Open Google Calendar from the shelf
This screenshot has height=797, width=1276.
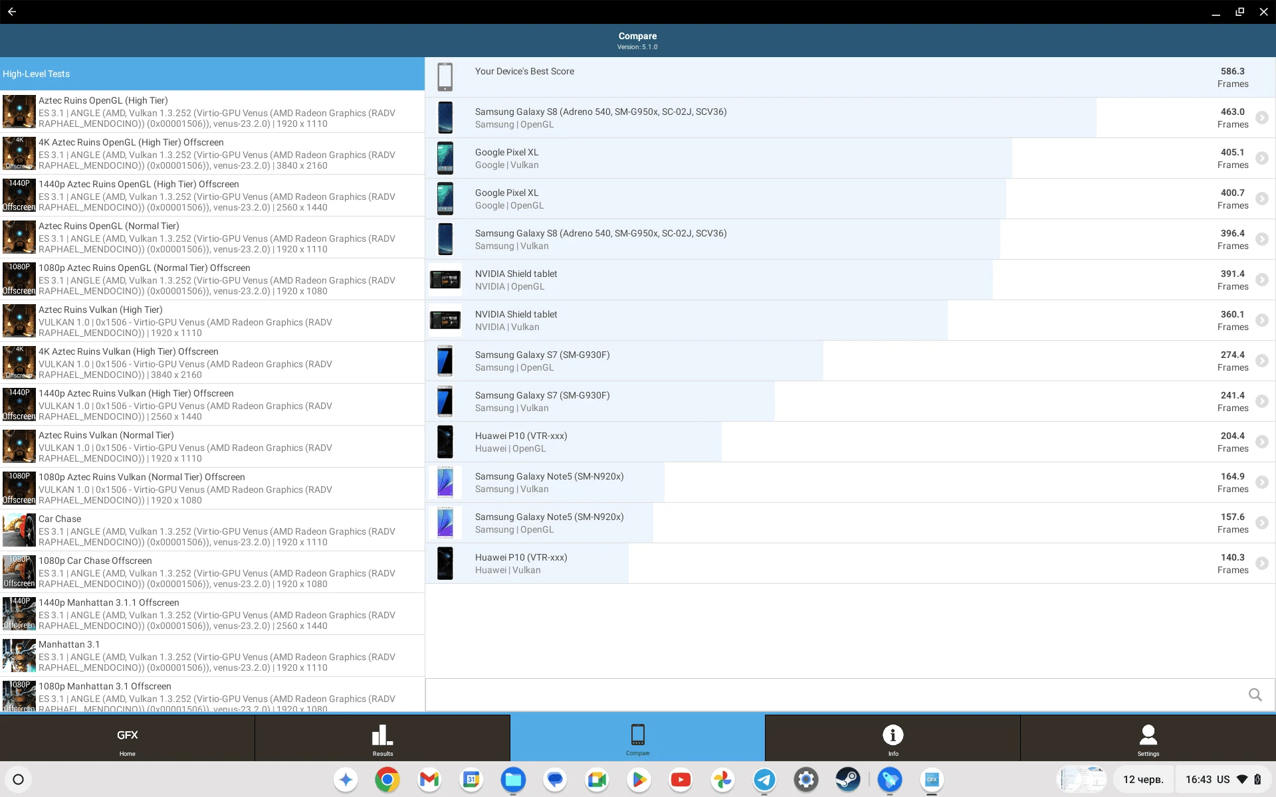coord(471,779)
